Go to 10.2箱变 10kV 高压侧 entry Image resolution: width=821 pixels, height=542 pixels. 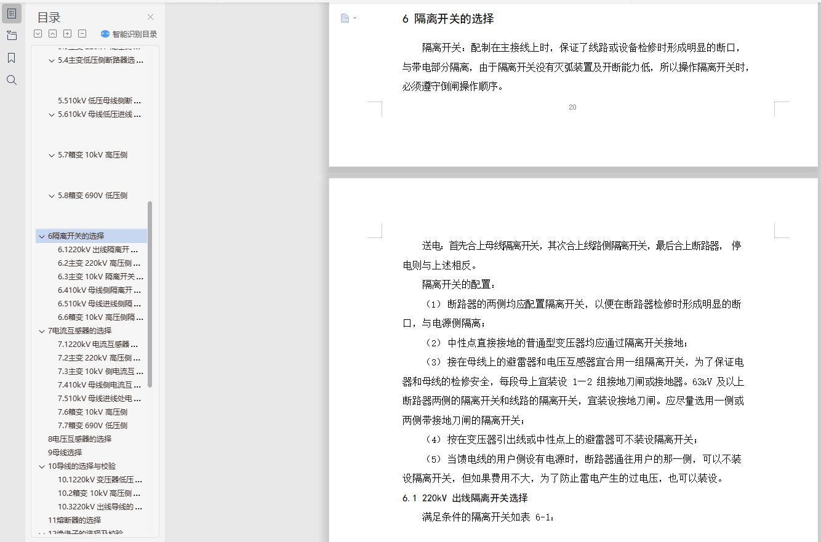[100, 493]
